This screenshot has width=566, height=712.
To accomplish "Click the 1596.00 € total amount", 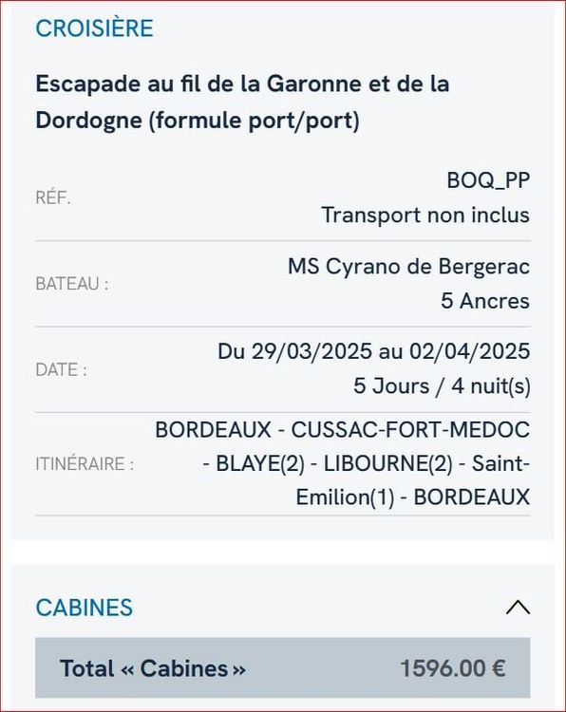I will 453,668.
